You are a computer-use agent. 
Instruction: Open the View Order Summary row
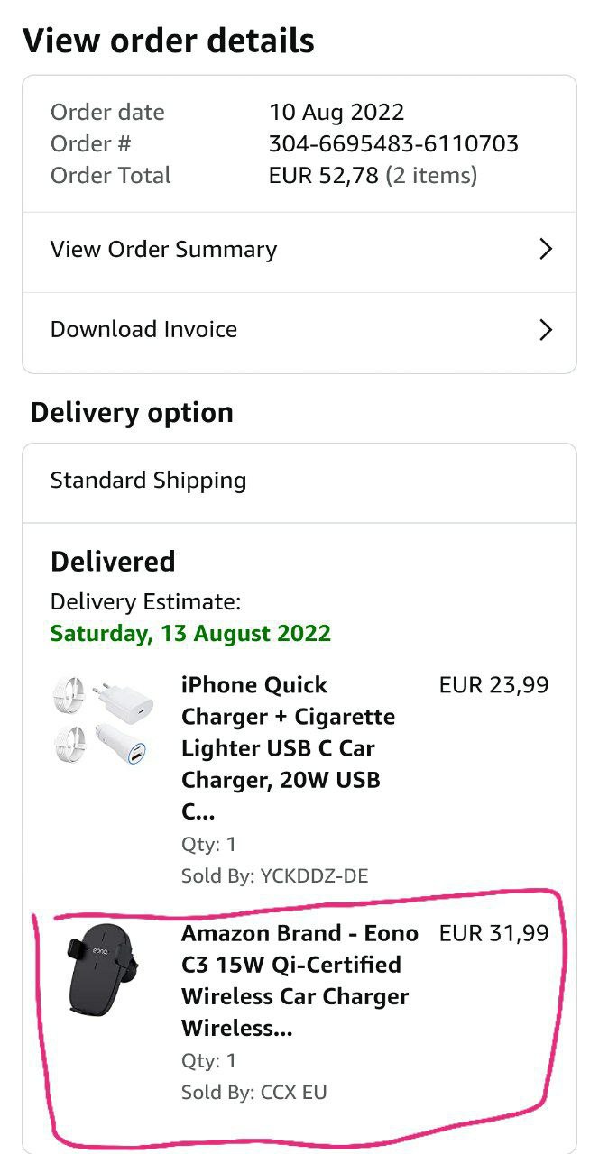[163, 250]
